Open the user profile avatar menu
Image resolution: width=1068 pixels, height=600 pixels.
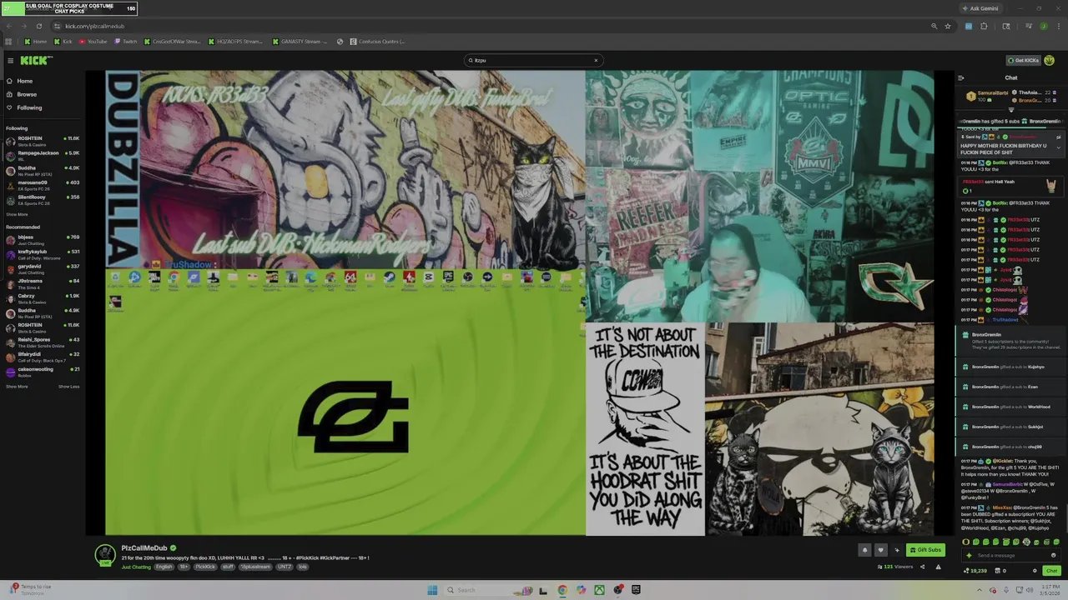pyautogui.click(x=1050, y=60)
